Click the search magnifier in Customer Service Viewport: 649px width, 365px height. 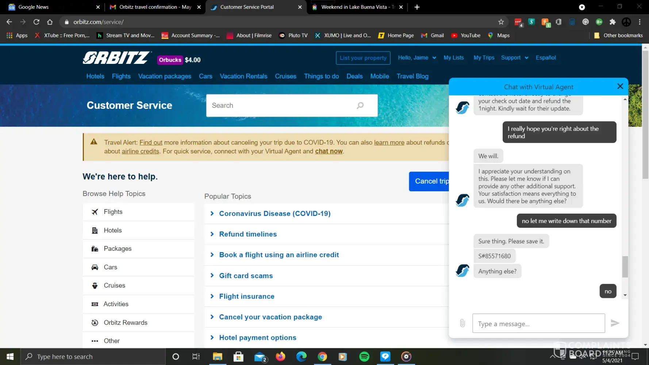click(x=360, y=105)
